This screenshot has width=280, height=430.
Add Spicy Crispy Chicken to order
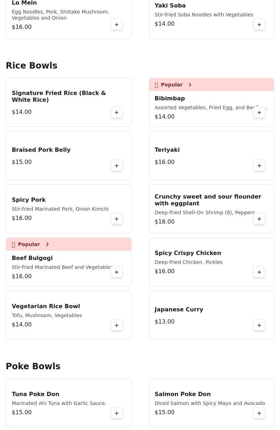tap(259, 272)
